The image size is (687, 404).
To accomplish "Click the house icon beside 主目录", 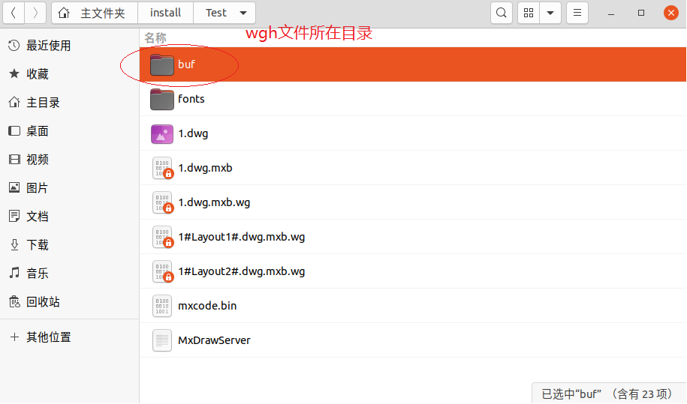I will [x=14, y=102].
